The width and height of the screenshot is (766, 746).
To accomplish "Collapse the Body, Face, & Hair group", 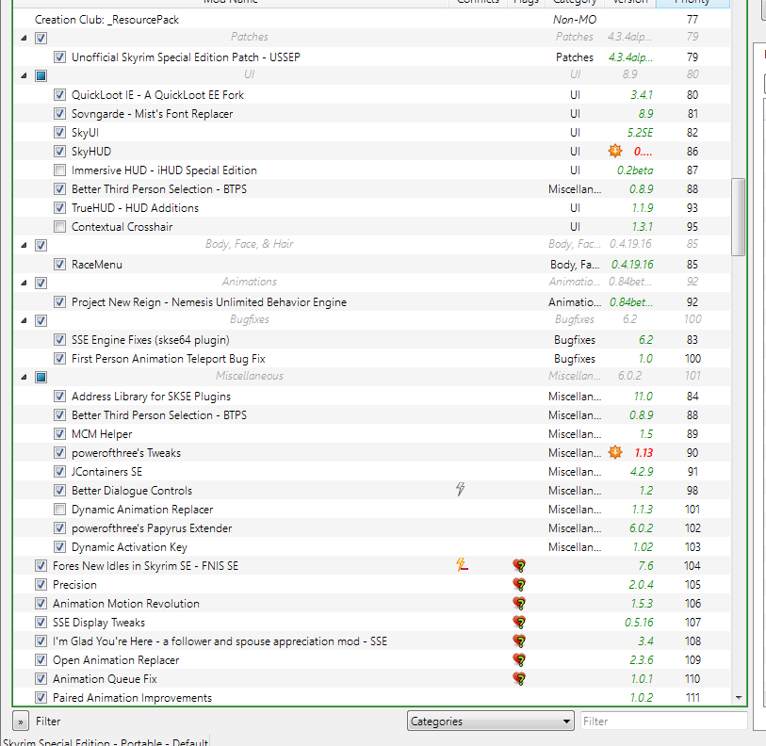I will tap(24, 245).
